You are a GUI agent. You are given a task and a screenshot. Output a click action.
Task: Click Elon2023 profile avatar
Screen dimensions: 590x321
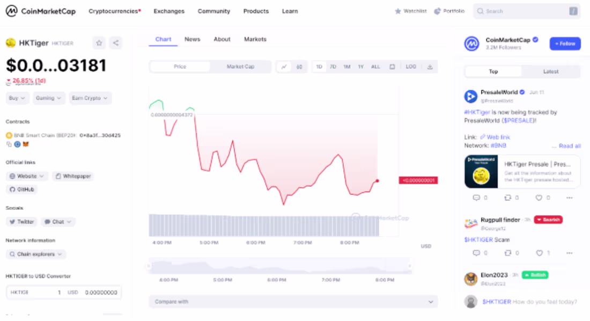[x=471, y=279]
